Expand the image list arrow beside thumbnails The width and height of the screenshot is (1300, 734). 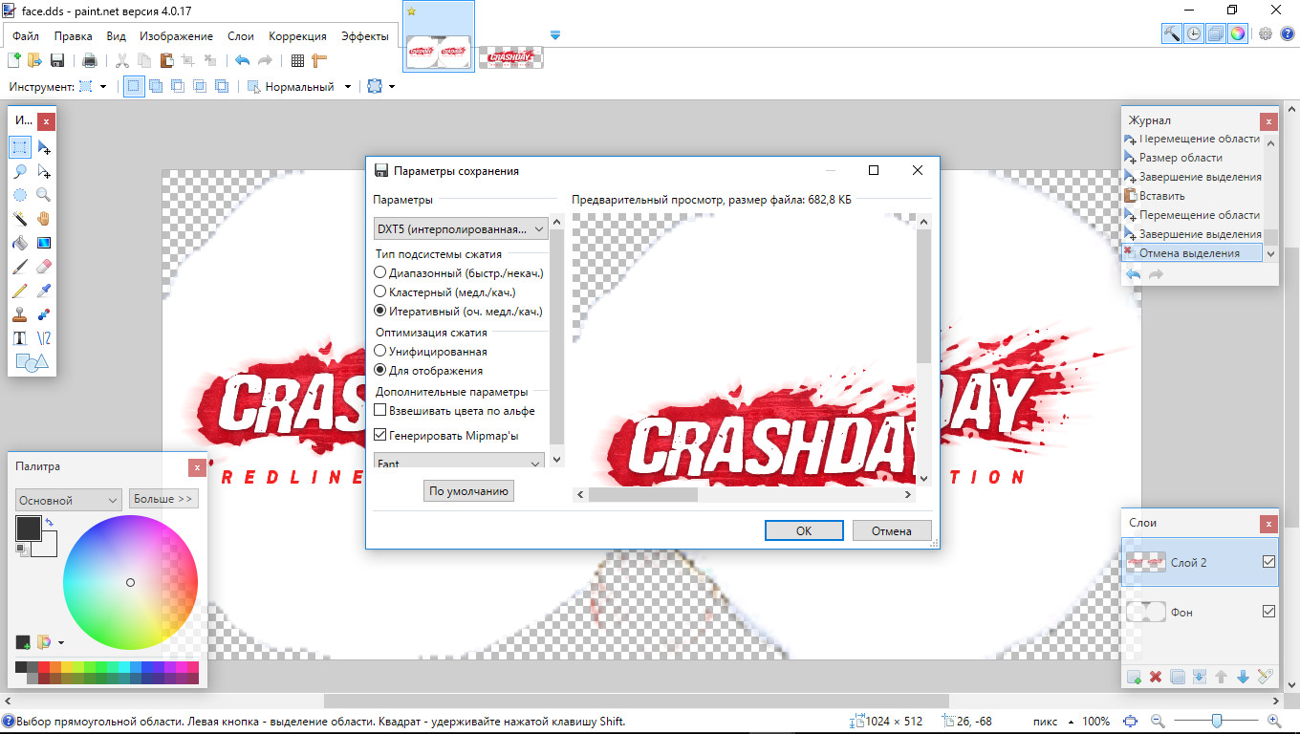pos(555,35)
